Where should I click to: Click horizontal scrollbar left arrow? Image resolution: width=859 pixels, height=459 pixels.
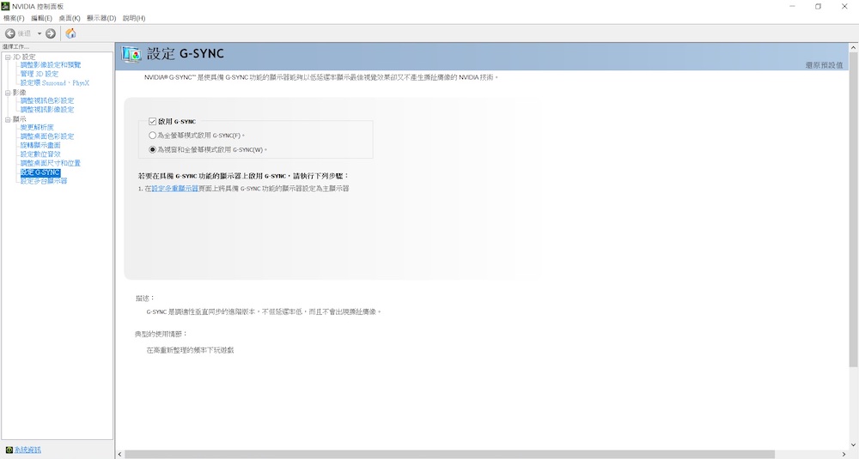120,454
